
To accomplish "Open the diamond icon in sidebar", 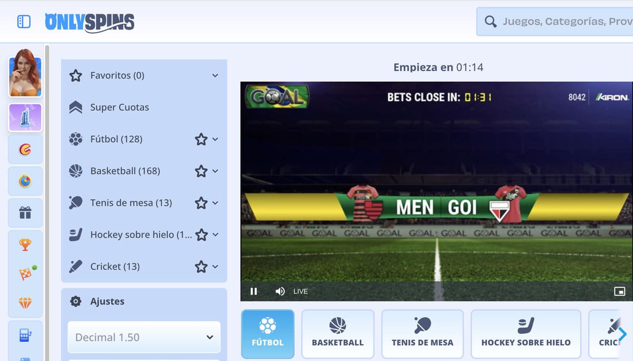I will 25,303.
